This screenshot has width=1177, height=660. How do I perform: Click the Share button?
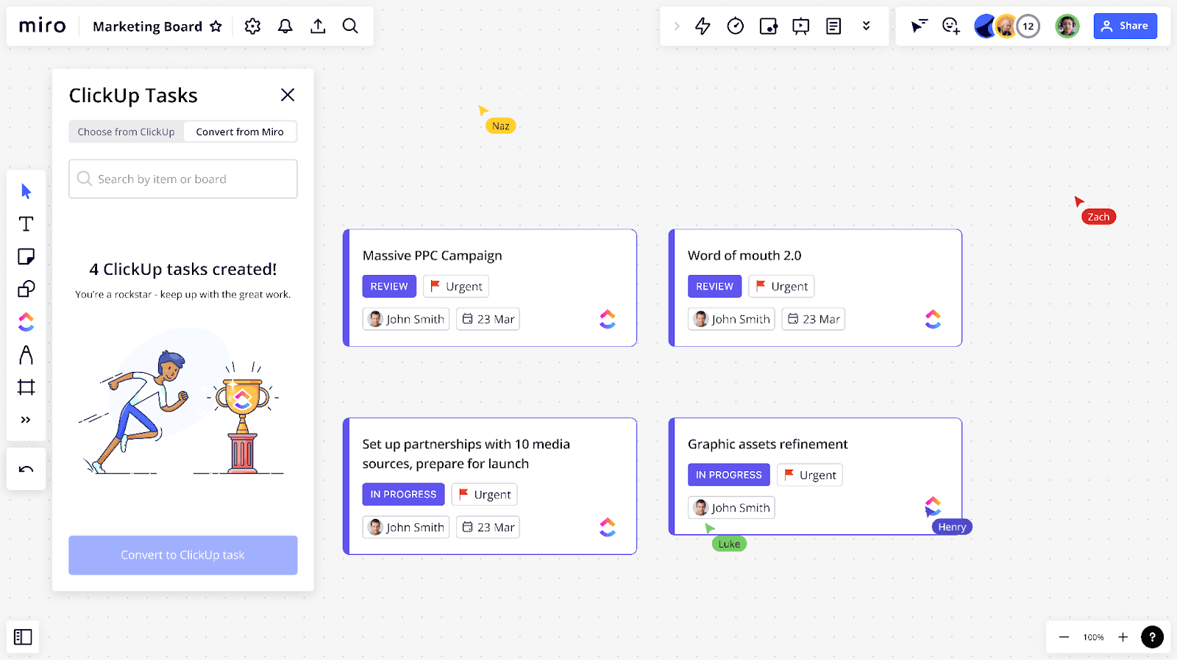pyautogui.click(x=1125, y=26)
